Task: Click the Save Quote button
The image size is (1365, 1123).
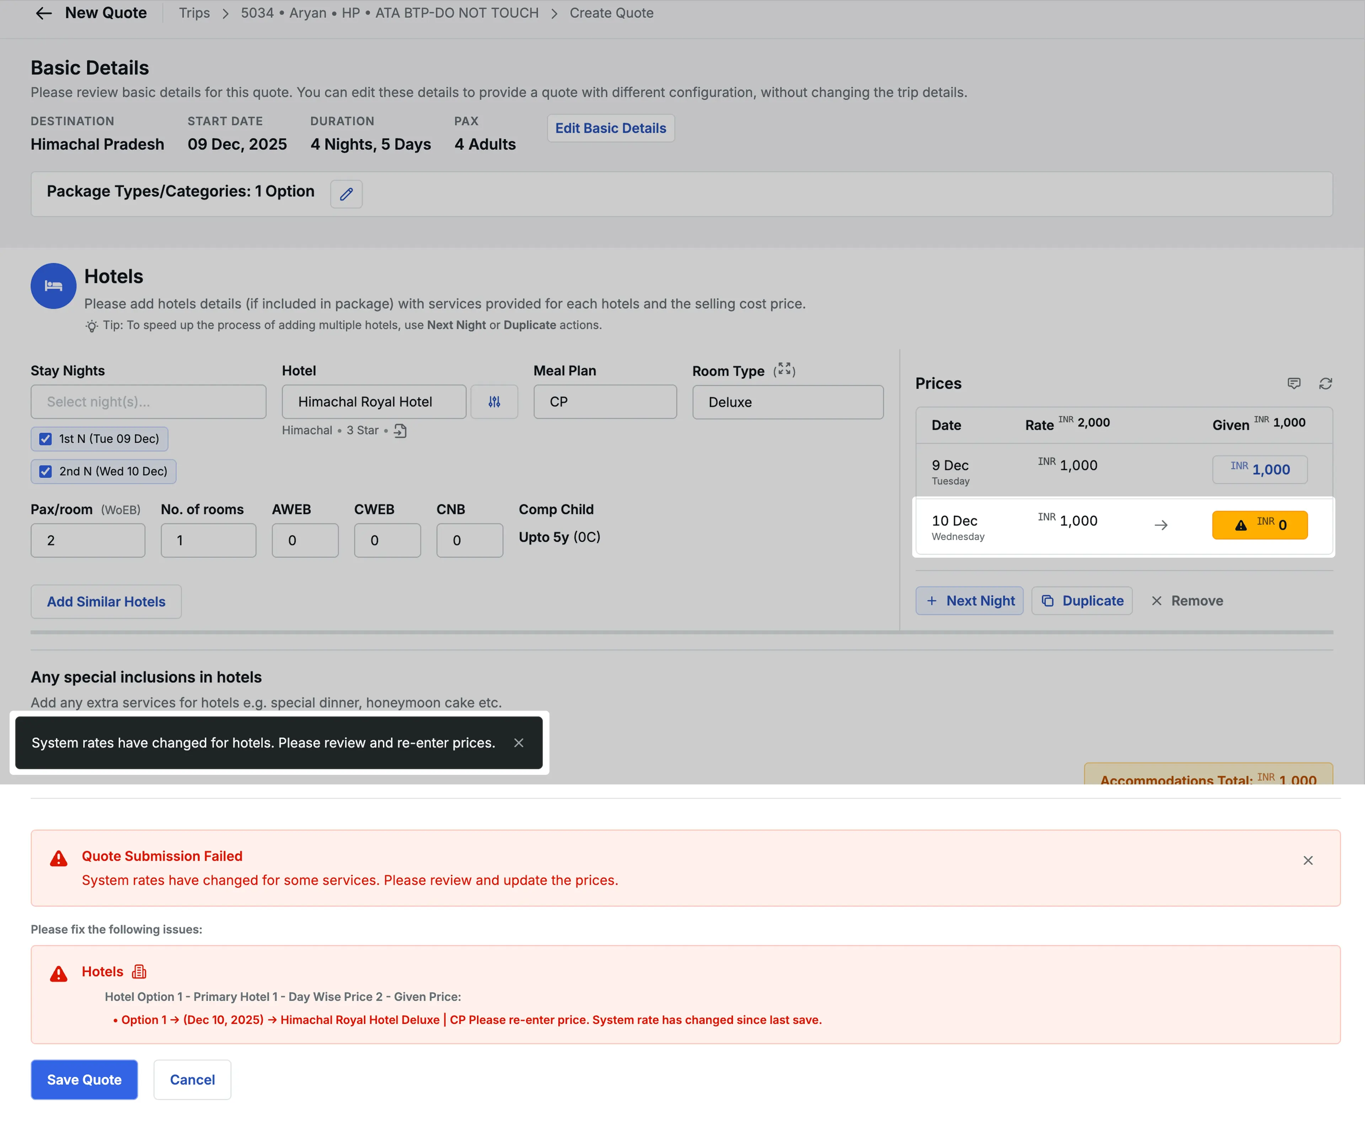Action: tap(84, 1079)
